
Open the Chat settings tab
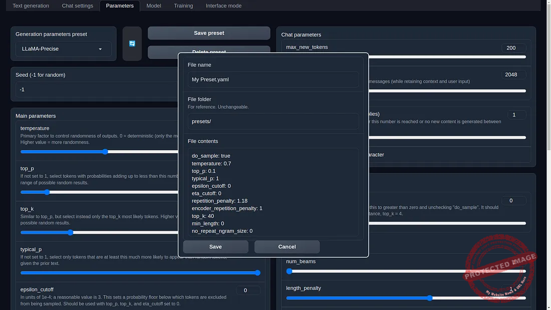click(77, 6)
